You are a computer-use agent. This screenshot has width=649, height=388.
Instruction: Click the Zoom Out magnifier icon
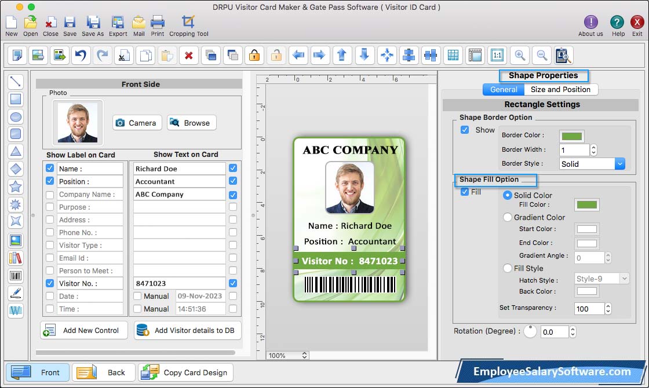[x=541, y=55]
